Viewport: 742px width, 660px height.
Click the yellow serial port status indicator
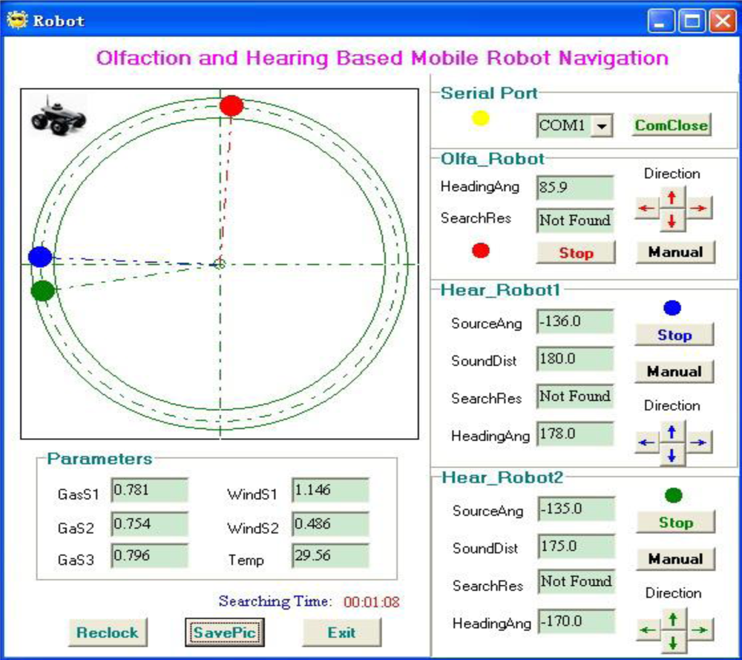click(481, 118)
